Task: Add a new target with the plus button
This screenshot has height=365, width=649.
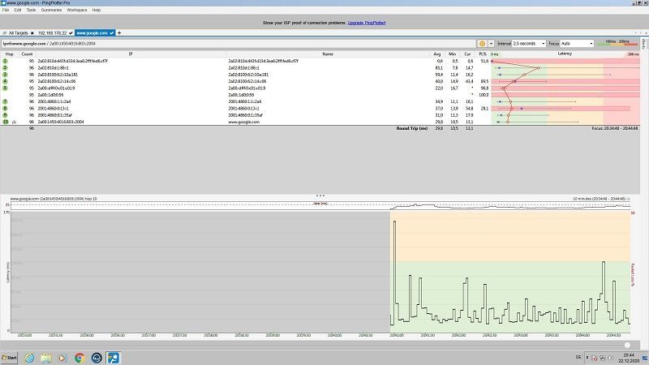Action: pos(119,32)
